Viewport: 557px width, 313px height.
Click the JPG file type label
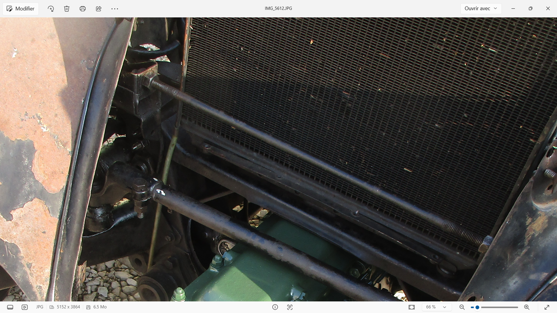pos(40,307)
